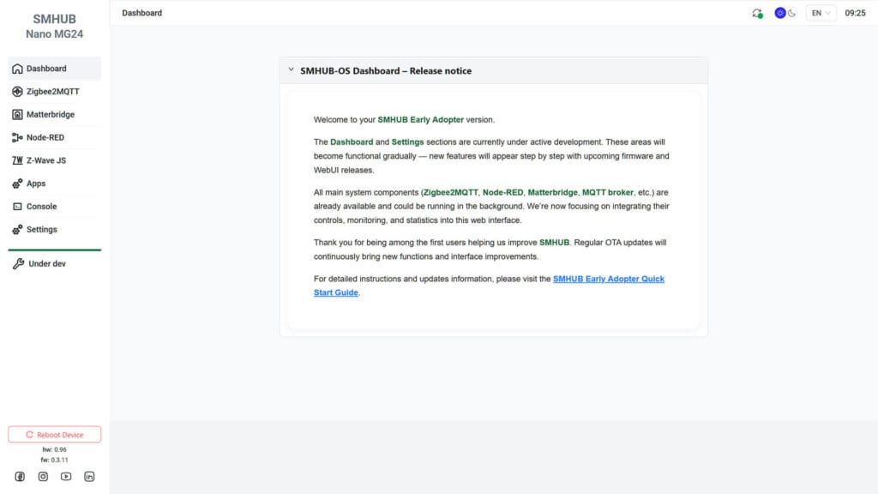Click the Node-RED sidebar icon
This screenshot has height=494, width=878.
click(18, 137)
